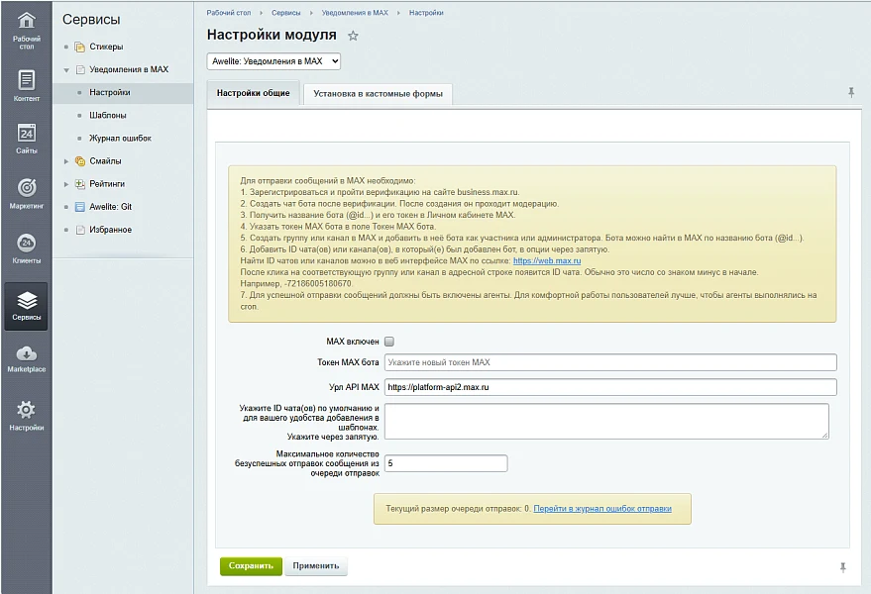Click the Урл API MAX input field
The image size is (871, 594).
tap(610, 387)
